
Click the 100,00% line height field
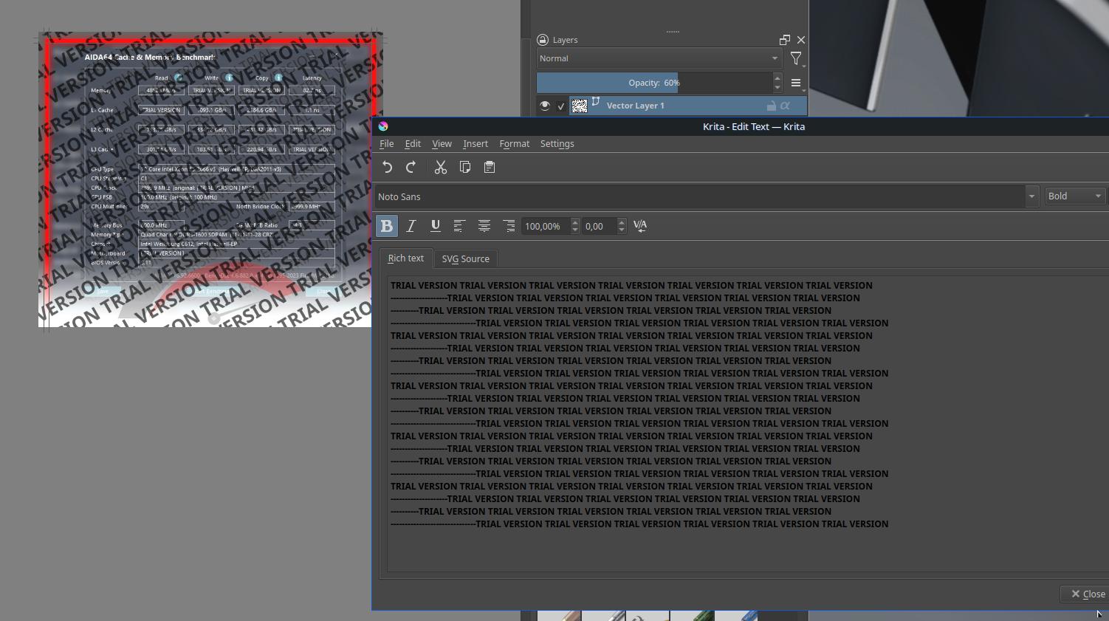[546, 226]
